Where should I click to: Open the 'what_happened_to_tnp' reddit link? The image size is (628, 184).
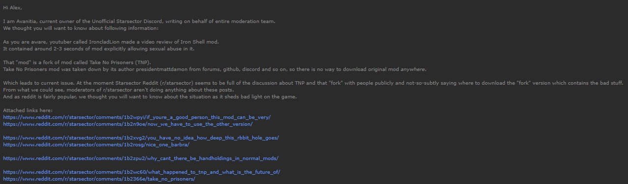click(141, 172)
